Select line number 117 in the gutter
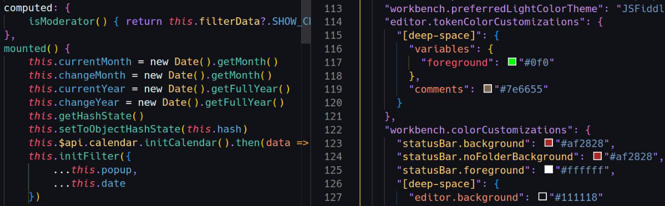This screenshot has width=665, height=206. (x=333, y=63)
